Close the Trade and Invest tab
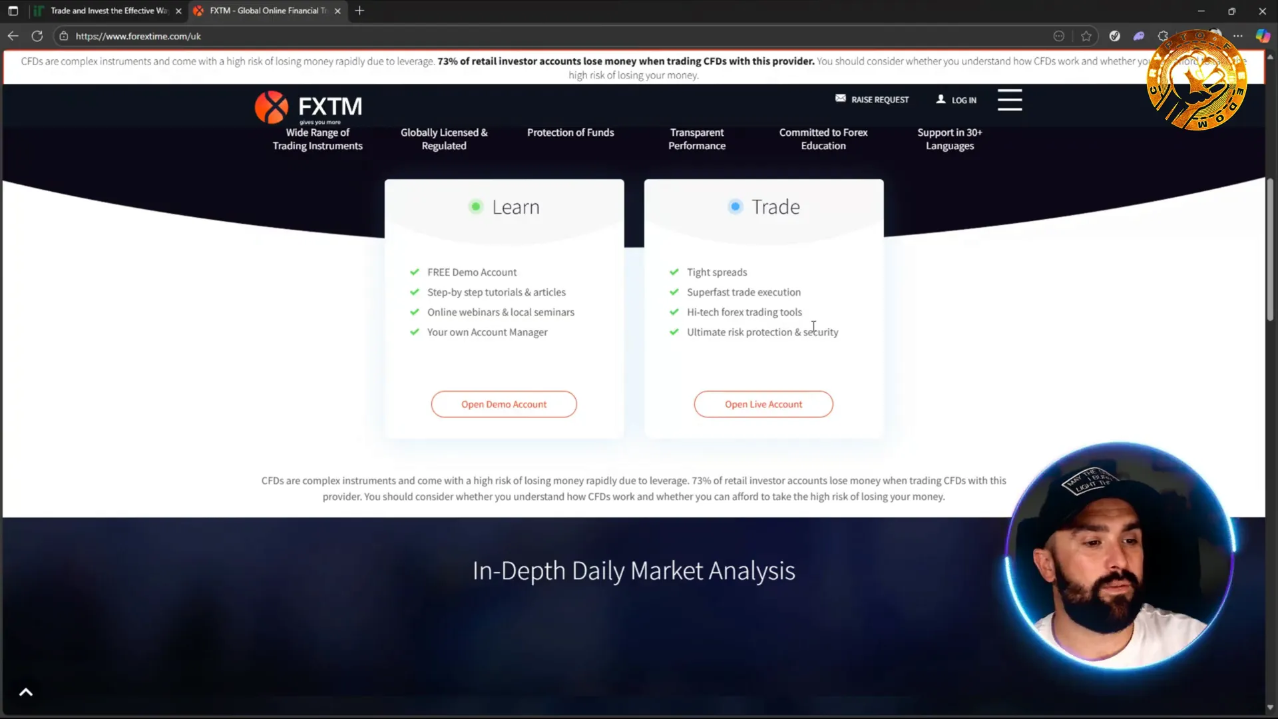1278x719 pixels. pos(178,11)
